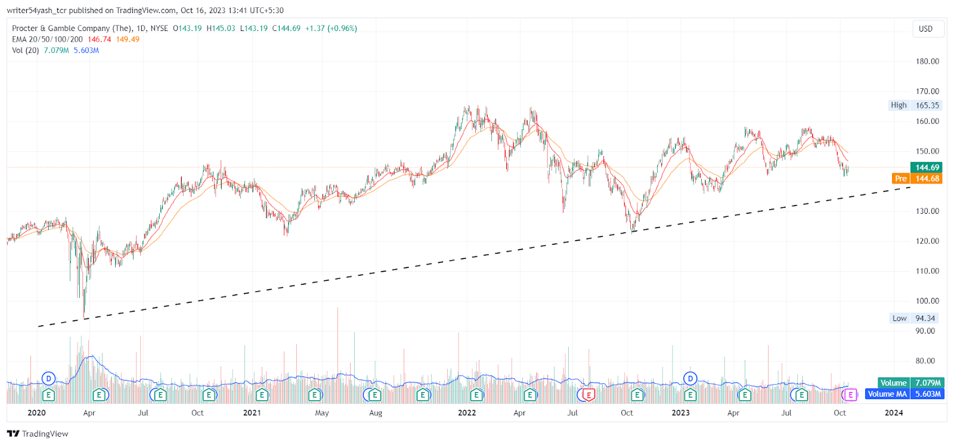954x445 pixels.
Task: Click the +1.37 (+0.96%) change value
Action: click(332, 28)
